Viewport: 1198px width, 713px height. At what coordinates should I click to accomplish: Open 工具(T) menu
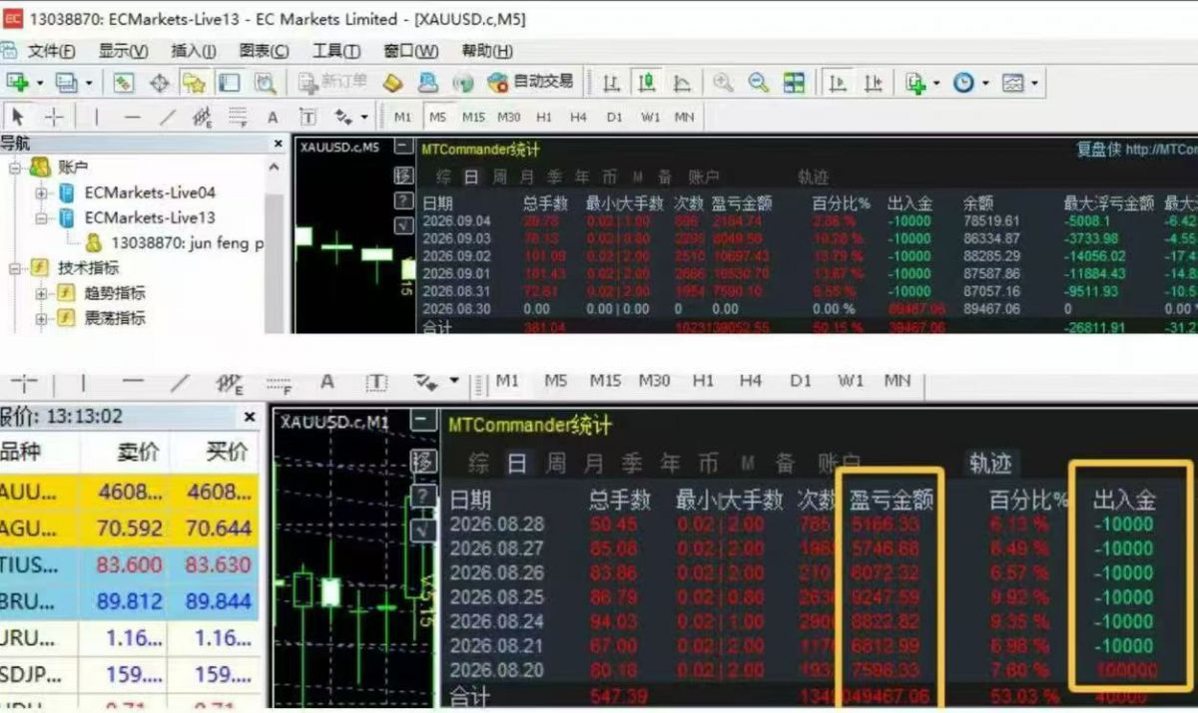pos(336,51)
